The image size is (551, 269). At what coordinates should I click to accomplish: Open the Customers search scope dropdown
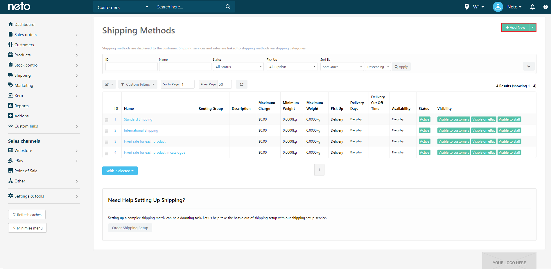(x=123, y=7)
